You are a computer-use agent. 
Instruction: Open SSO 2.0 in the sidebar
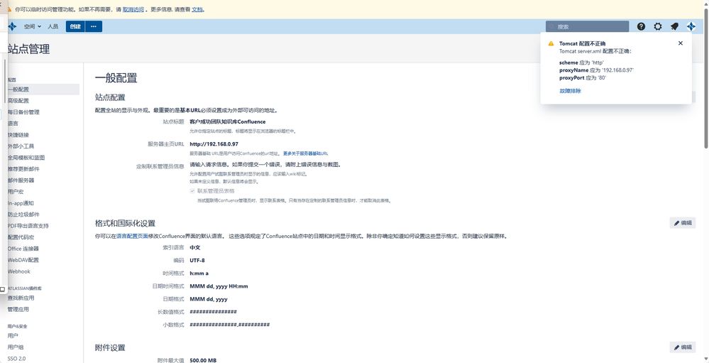point(17,359)
